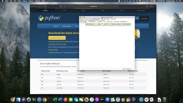Launch Final Cut Pro from dock
183x103 pixels.
click(x=128, y=100)
